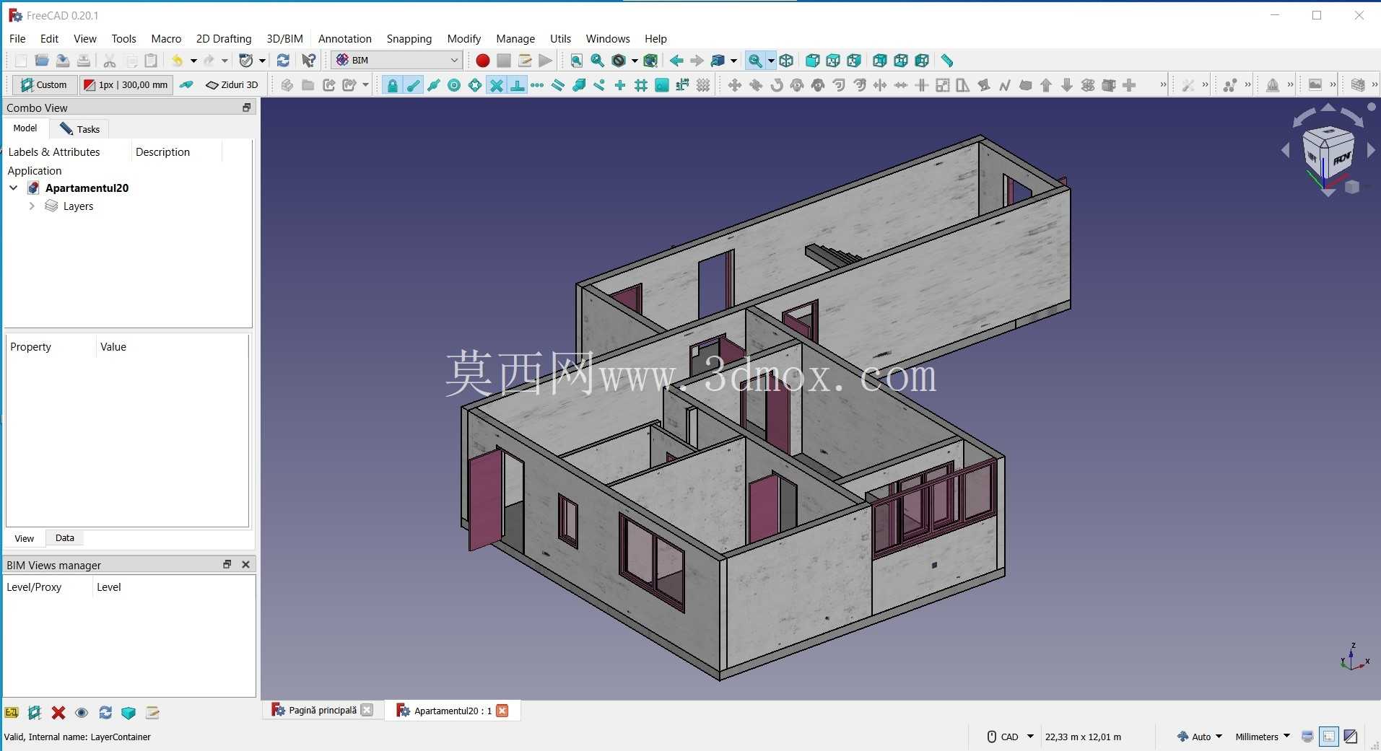Toggle Snap Center circle icon

click(454, 85)
